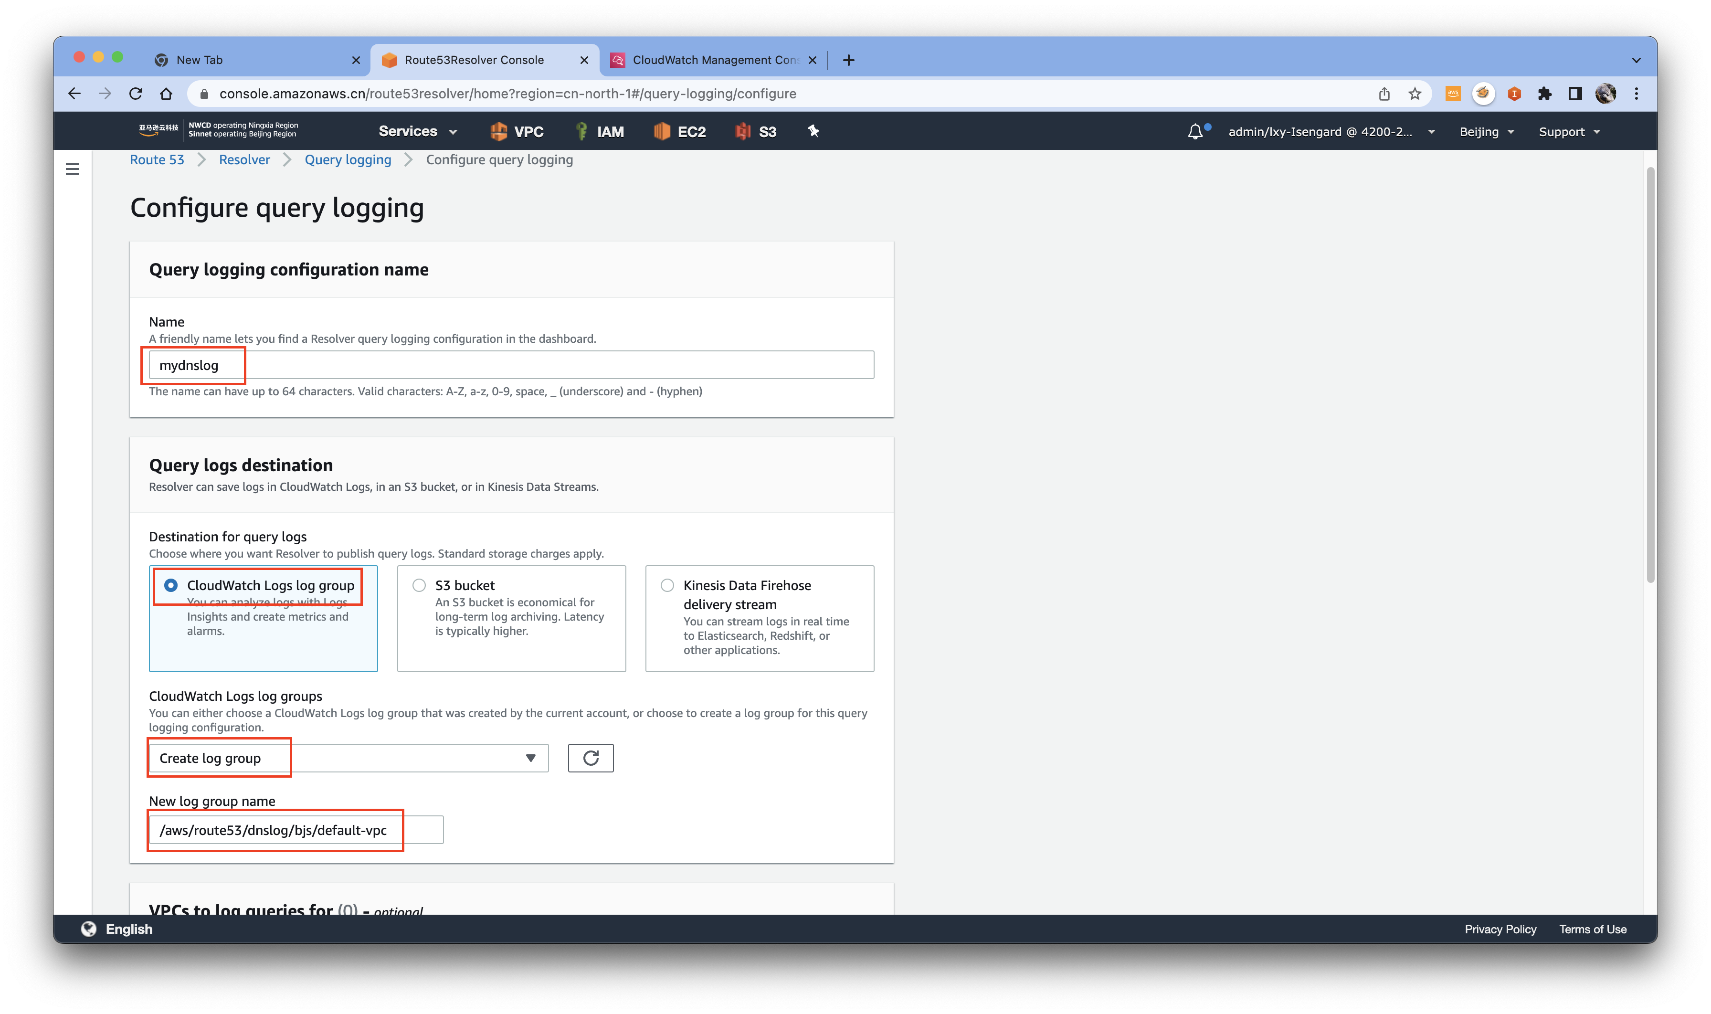Viewport: 1711px width, 1014px height.
Task: Open the EC2 service shortcut
Action: (x=680, y=131)
